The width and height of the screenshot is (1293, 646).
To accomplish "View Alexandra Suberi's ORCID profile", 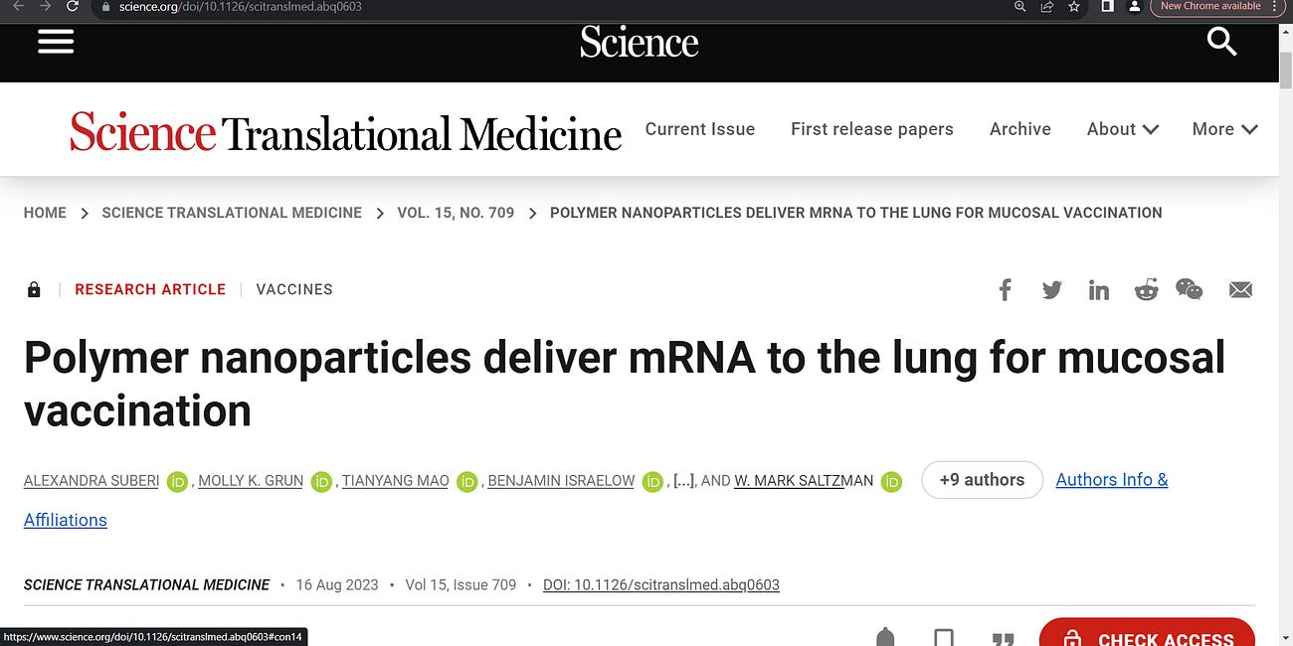I will point(177,481).
